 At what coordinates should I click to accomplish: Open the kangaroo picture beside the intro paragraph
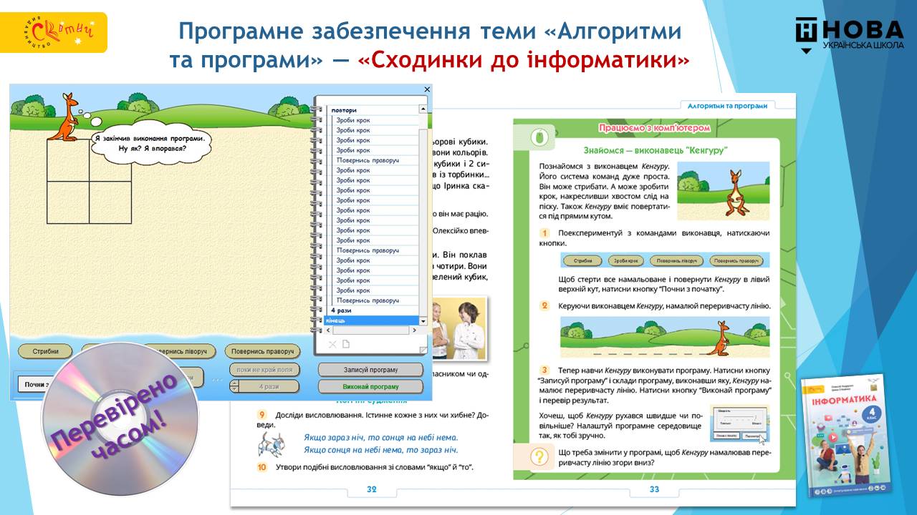(x=723, y=191)
